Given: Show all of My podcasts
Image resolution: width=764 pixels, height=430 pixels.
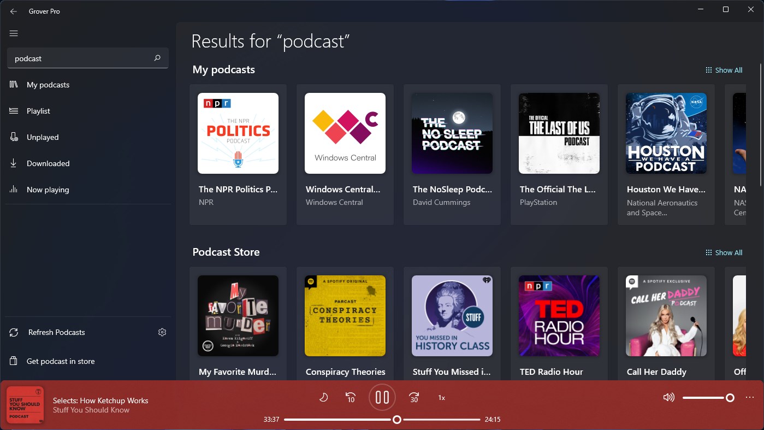Looking at the screenshot, I should (724, 70).
